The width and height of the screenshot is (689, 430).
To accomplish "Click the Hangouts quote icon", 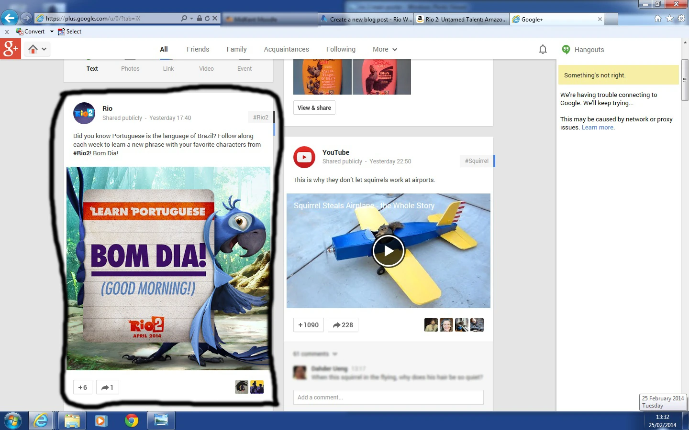I will click(566, 49).
